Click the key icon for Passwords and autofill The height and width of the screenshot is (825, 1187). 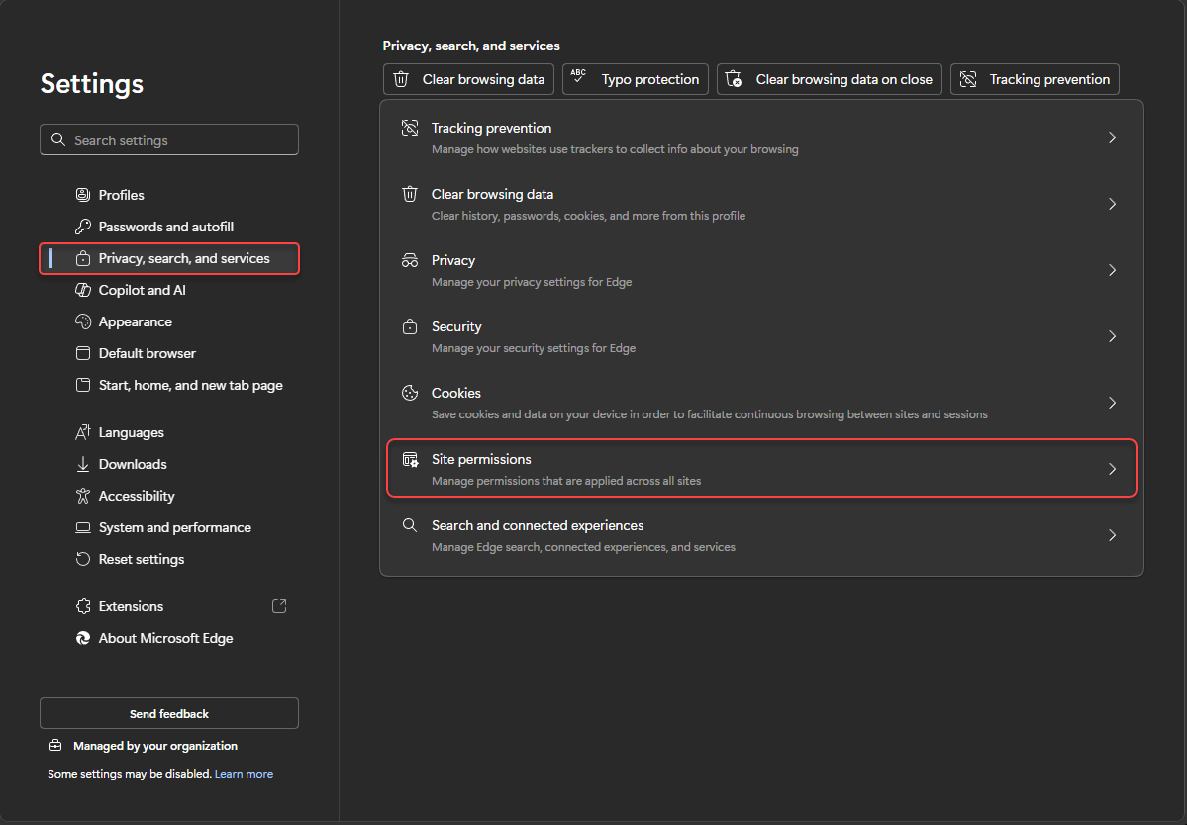[x=83, y=227]
